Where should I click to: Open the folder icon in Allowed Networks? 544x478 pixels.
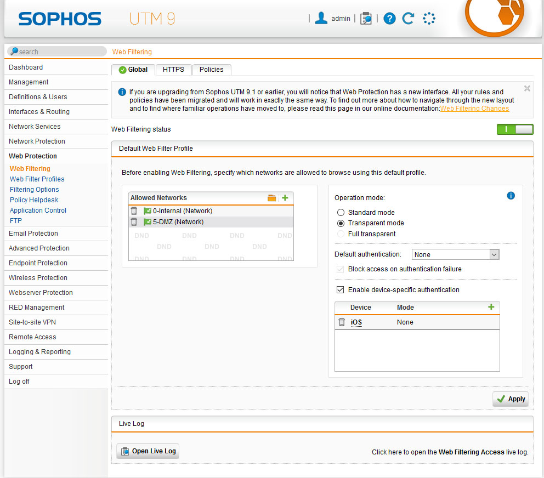(271, 198)
